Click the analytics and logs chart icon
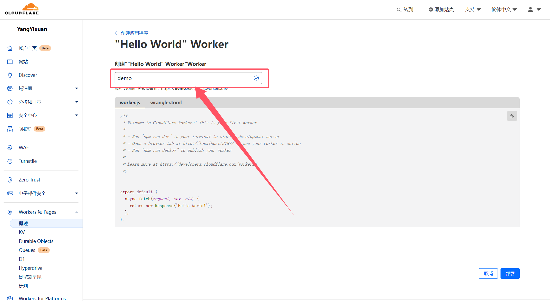The height and width of the screenshot is (301, 550). pyautogui.click(x=10, y=102)
